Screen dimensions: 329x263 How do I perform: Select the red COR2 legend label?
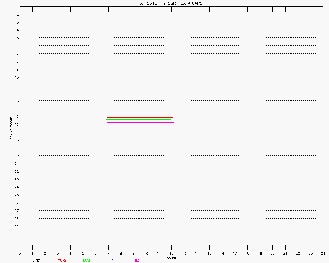(62, 260)
